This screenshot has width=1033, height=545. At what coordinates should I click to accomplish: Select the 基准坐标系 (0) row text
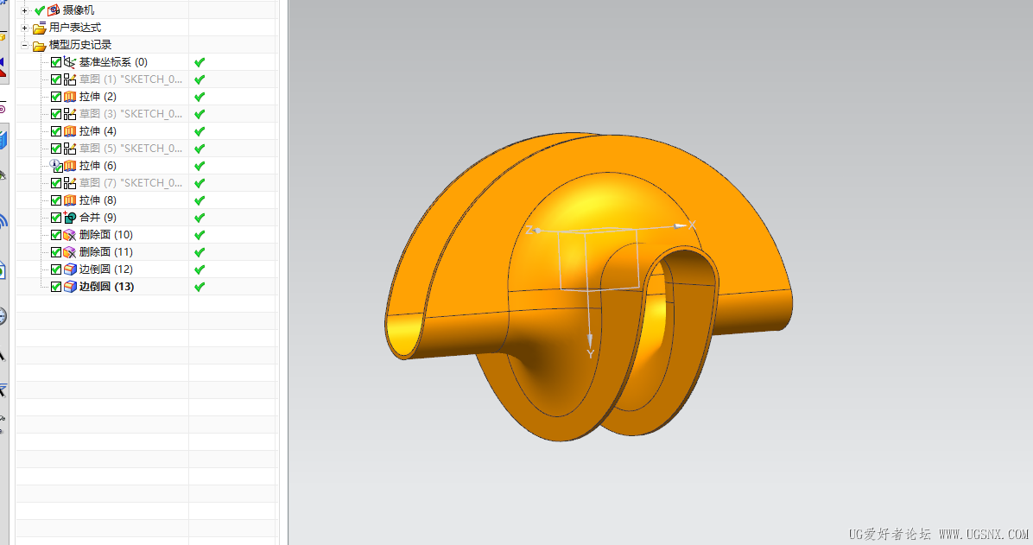(113, 62)
